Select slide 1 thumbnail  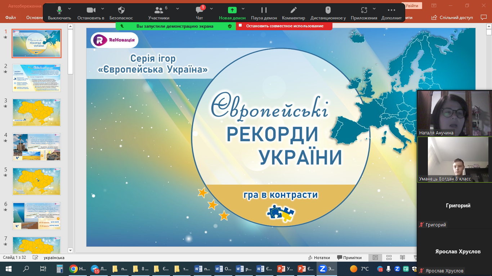[37, 43]
